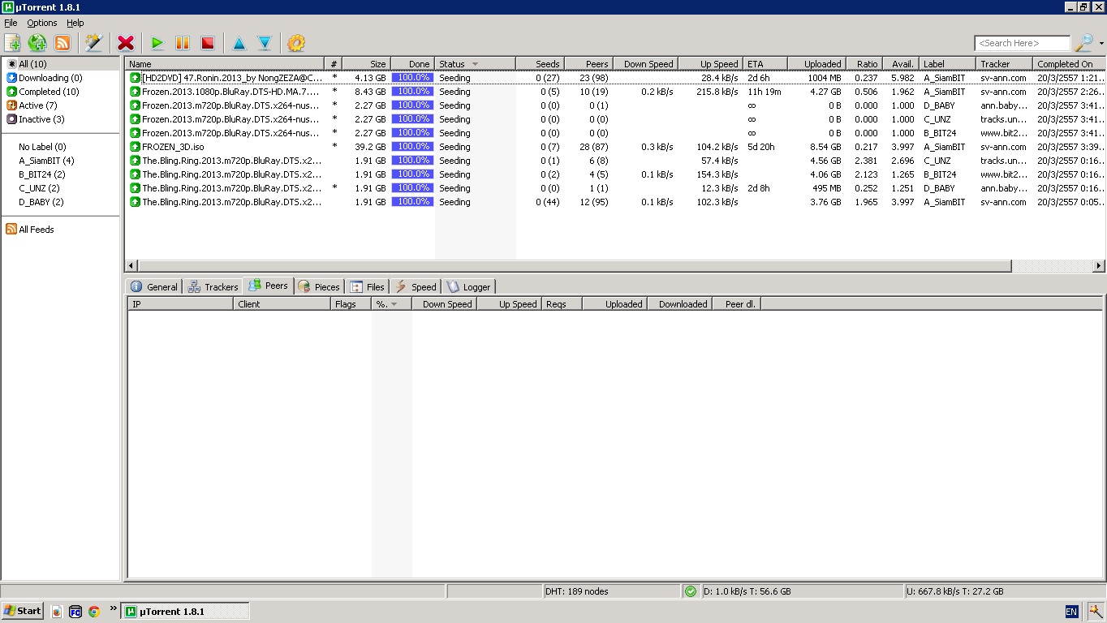This screenshot has height=623, width=1107.
Task: Click the orange Pause torrent icon
Action: click(x=183, y=43)
